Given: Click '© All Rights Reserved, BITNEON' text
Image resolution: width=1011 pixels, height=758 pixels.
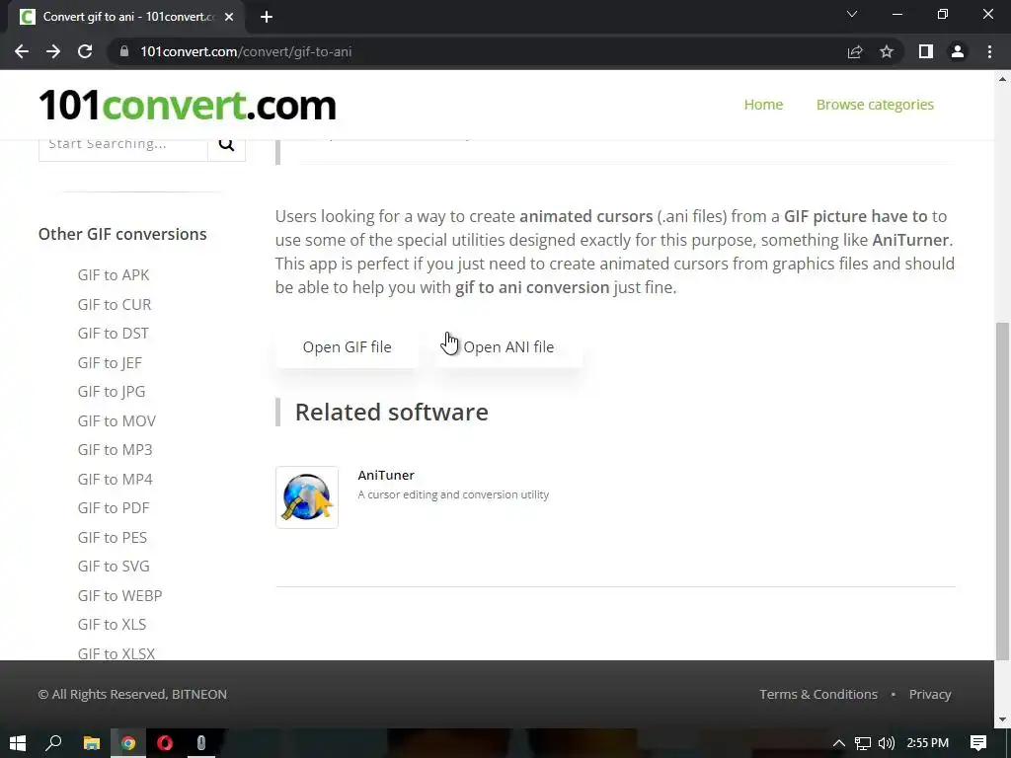Looking at the screenshot, I should coord(132,694).
